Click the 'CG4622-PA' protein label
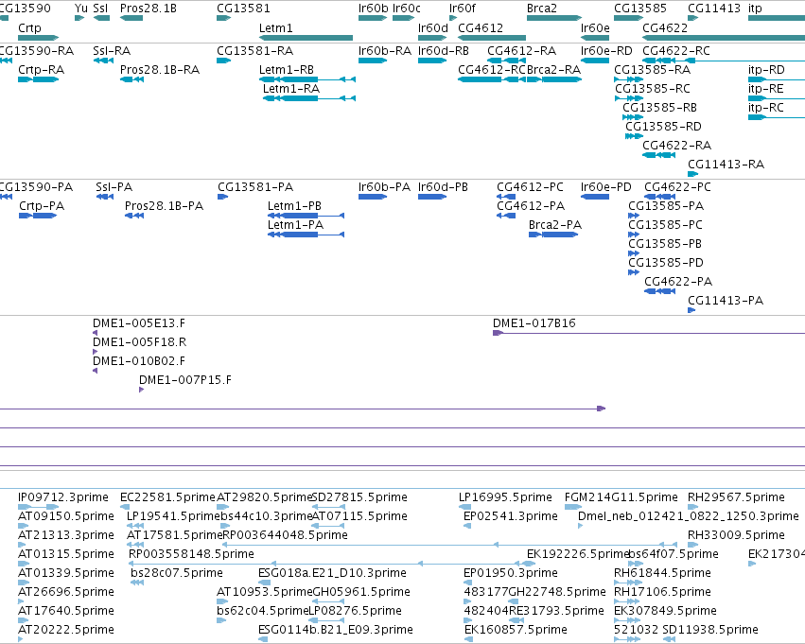This screenshot has width=805, height=644. point(678,281)
